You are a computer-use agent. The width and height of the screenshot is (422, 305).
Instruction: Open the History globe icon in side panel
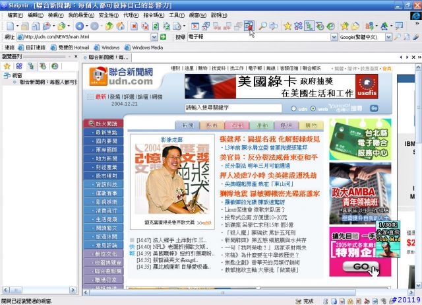pos(55,66)
